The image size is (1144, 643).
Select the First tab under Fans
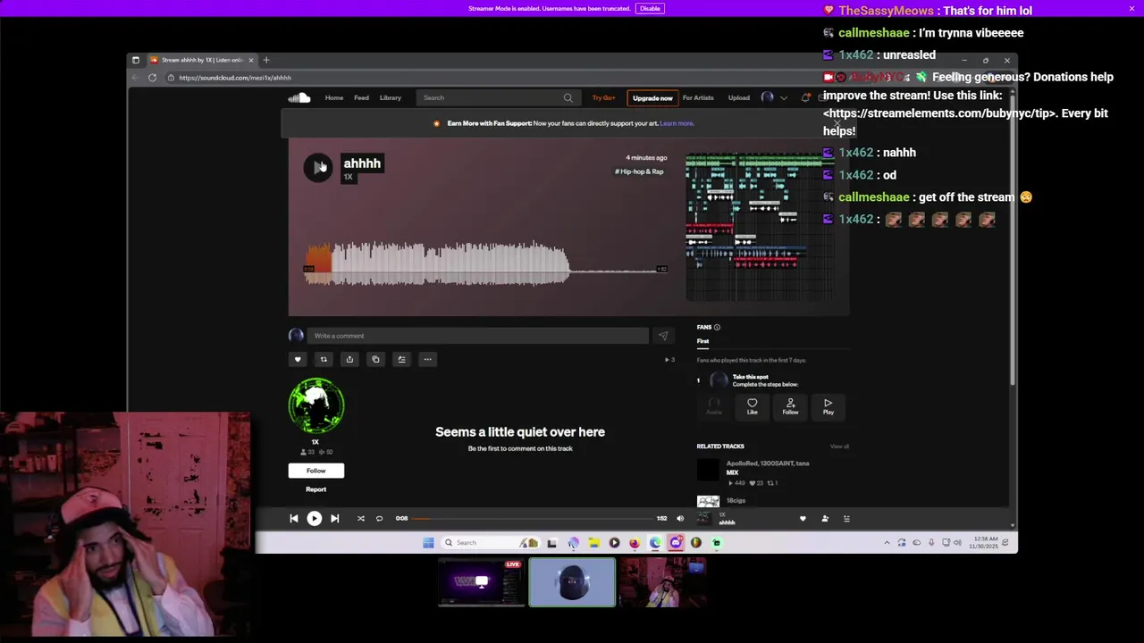[703, 341]
